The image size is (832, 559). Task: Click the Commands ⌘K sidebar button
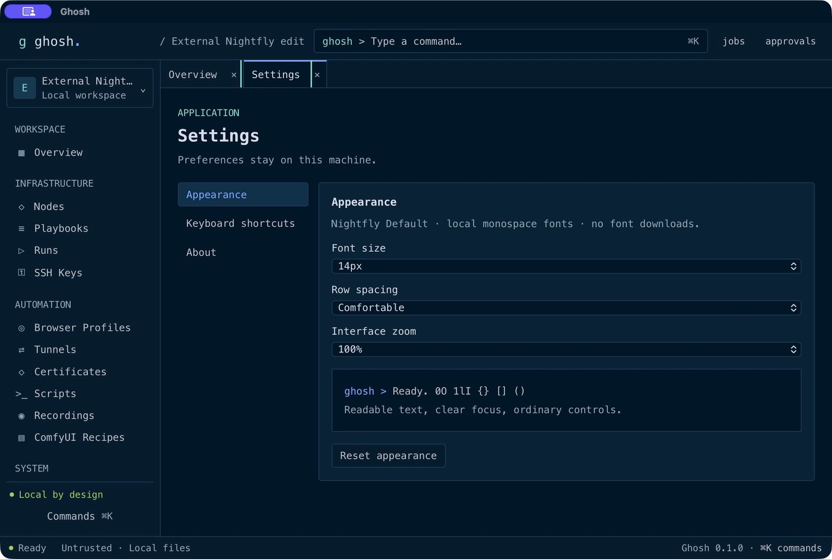click(x=80, y=516)
